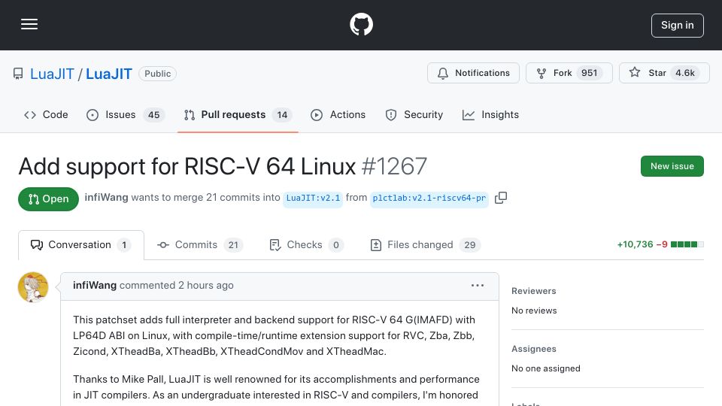The height and width of the screenshot is (406, 722).
Task: Open the comment three-dots options menu
Action: point(478,286)
